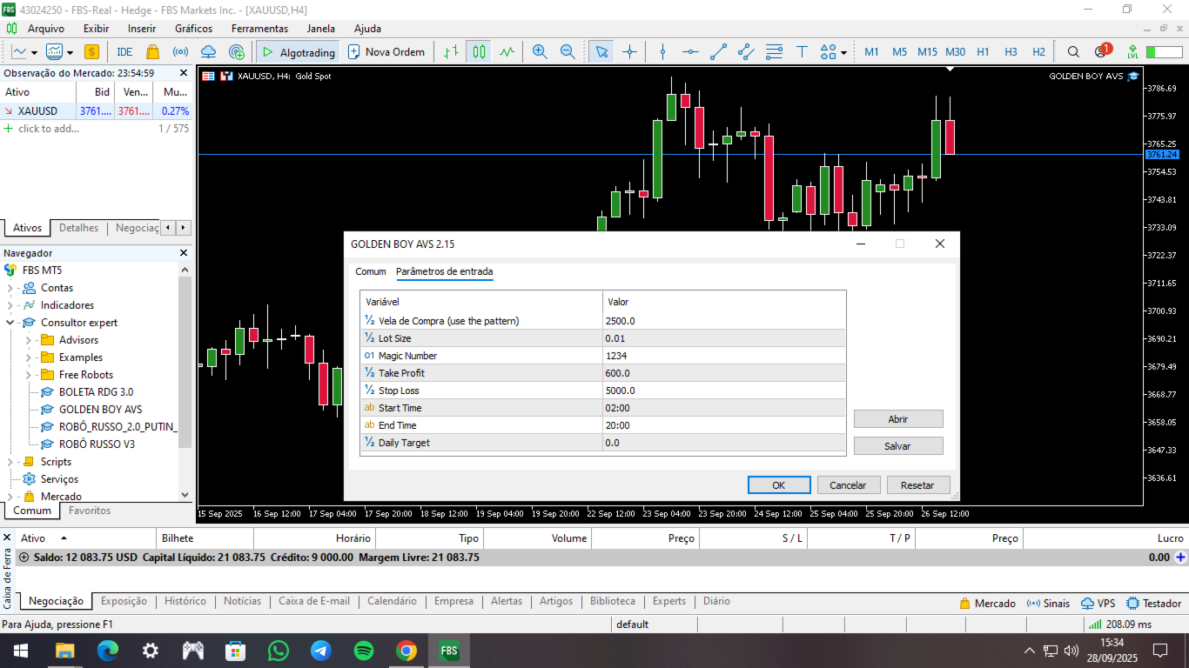The image size is (1189, 668).
Task: Select the arrow cursor tool
Action: [x=601, y=51]
